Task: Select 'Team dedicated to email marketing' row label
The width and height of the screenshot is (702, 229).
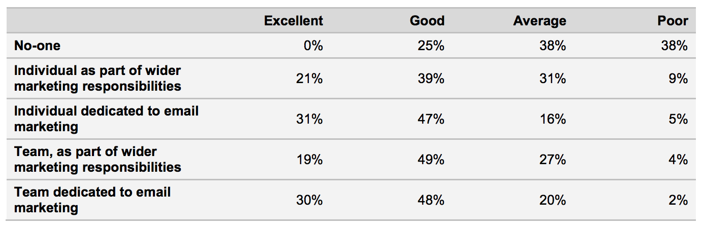Action: click(x=92, y=200)
